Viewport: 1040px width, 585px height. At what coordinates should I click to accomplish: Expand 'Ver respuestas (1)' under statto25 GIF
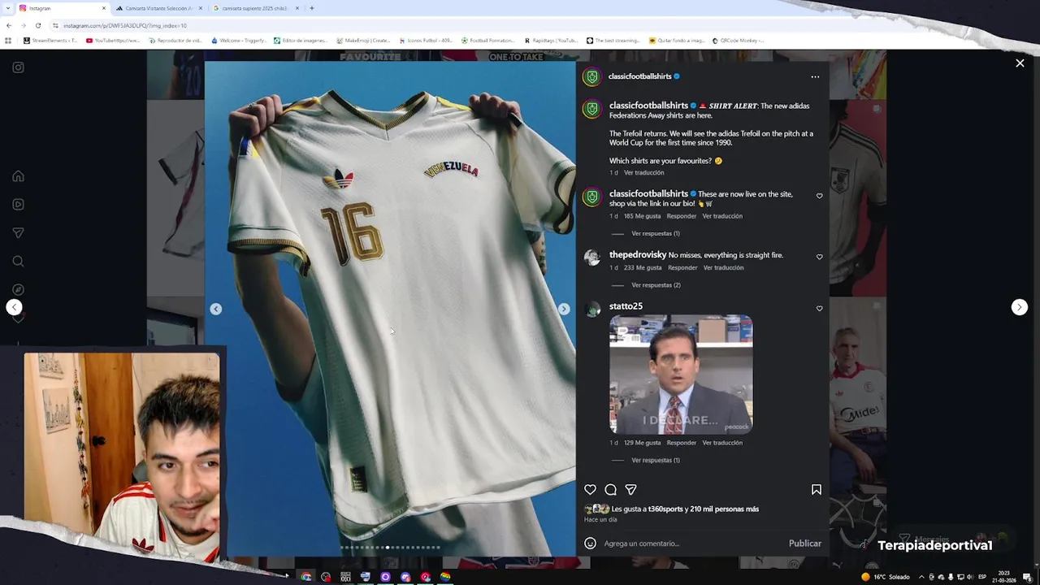pyautogui.click(x=656, y=460)
